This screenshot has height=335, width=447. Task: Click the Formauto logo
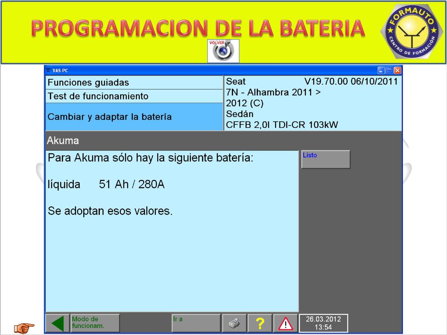pos(411,31)
